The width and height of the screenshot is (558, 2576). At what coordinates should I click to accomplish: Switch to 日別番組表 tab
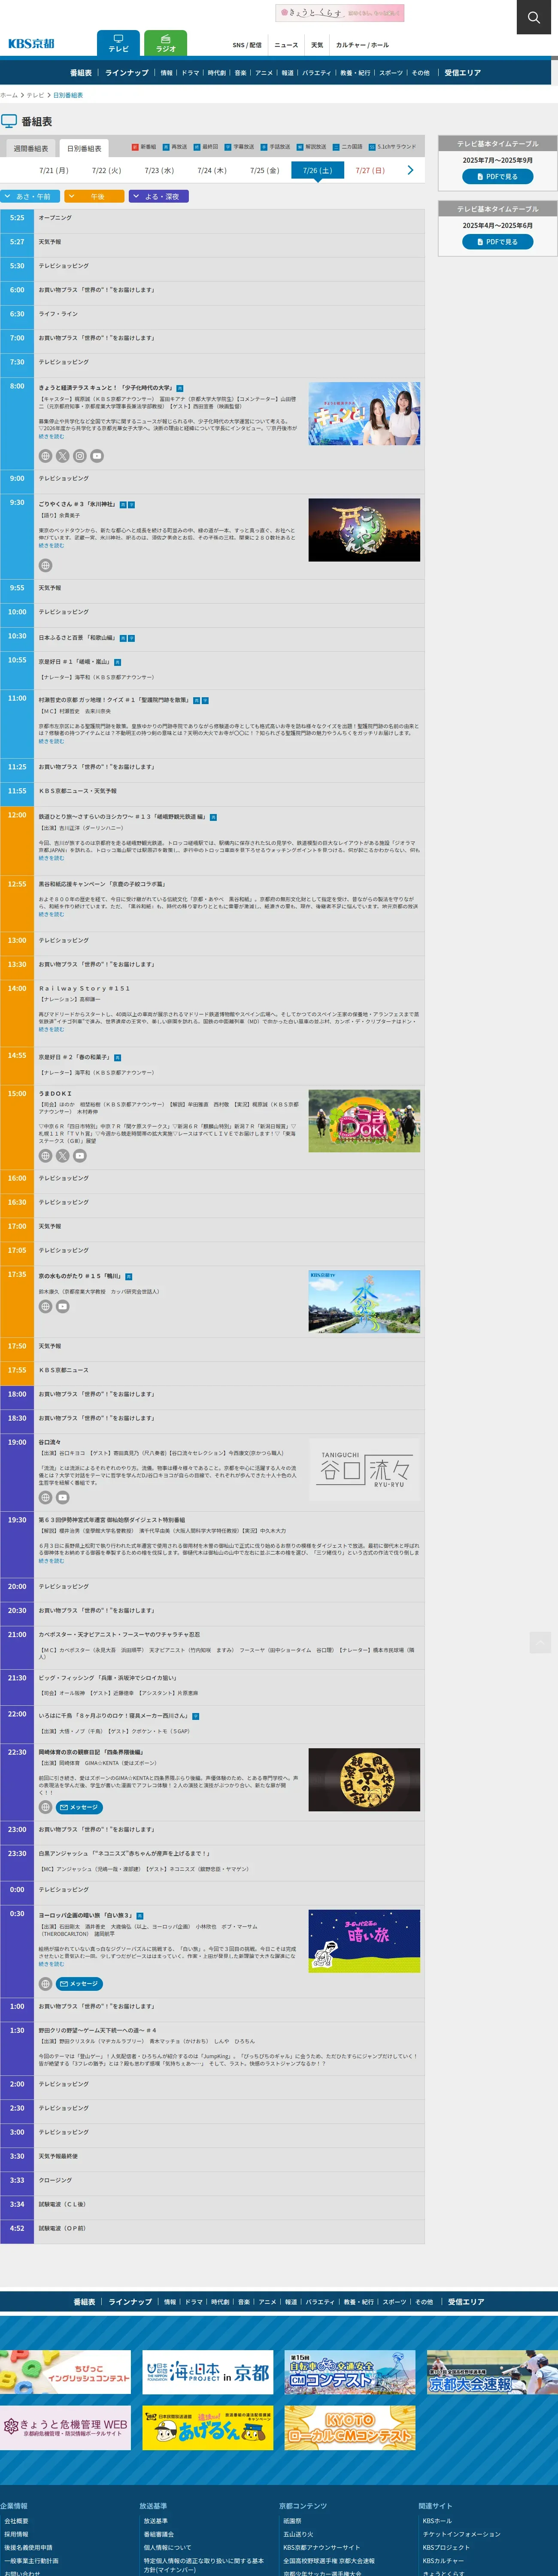tap(84, 148)
